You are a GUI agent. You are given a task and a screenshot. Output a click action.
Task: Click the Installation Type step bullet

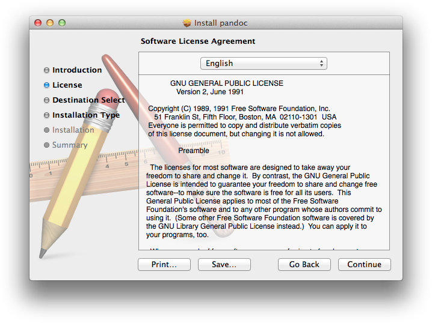pos(46,115)
